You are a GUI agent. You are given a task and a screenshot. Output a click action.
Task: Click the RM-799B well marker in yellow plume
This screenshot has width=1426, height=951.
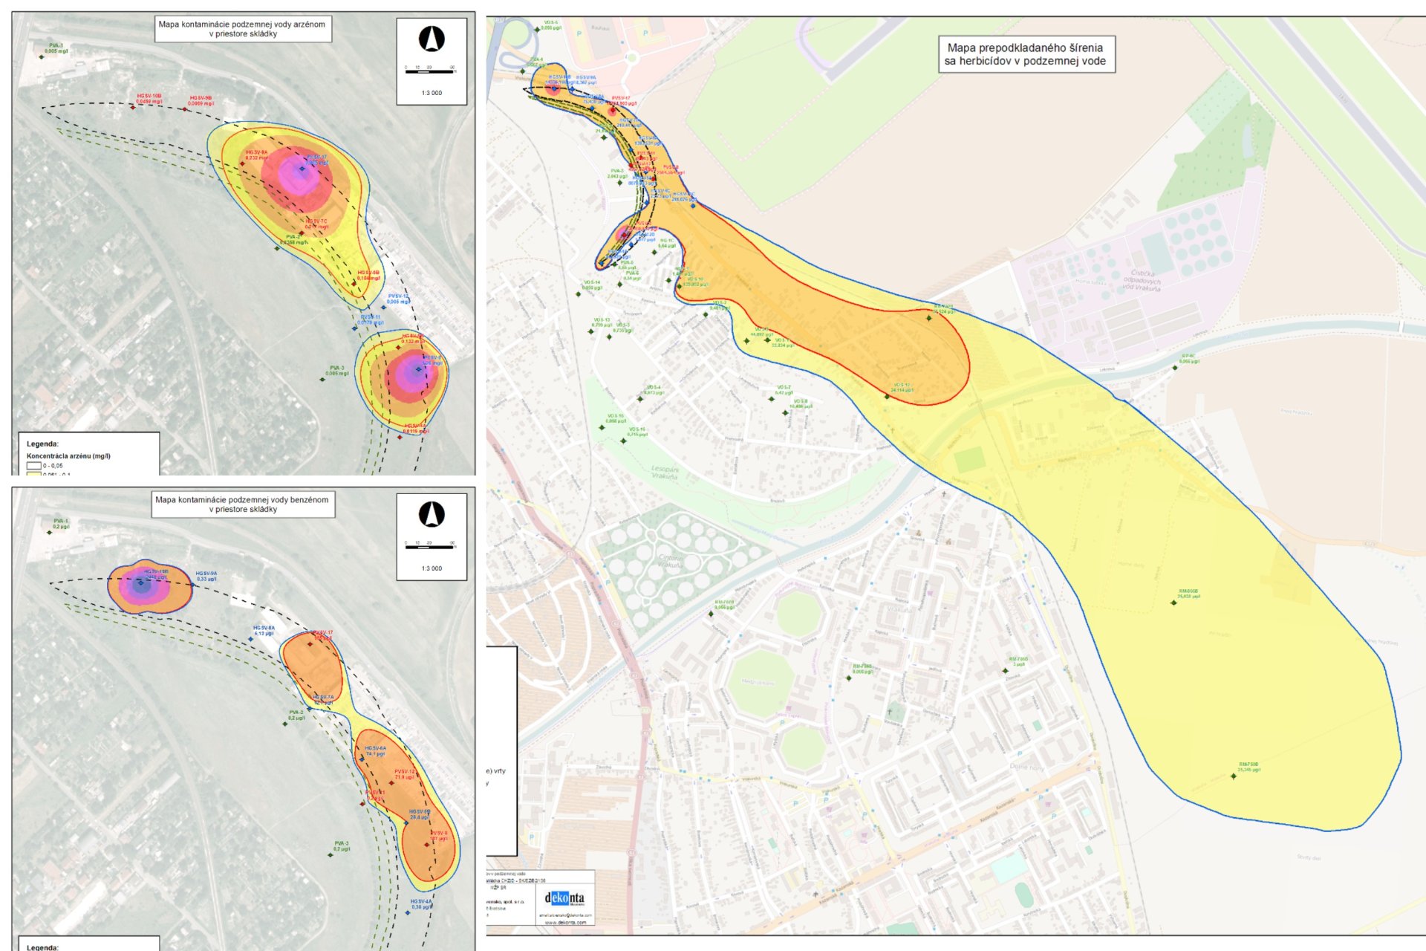[1234, 776]
